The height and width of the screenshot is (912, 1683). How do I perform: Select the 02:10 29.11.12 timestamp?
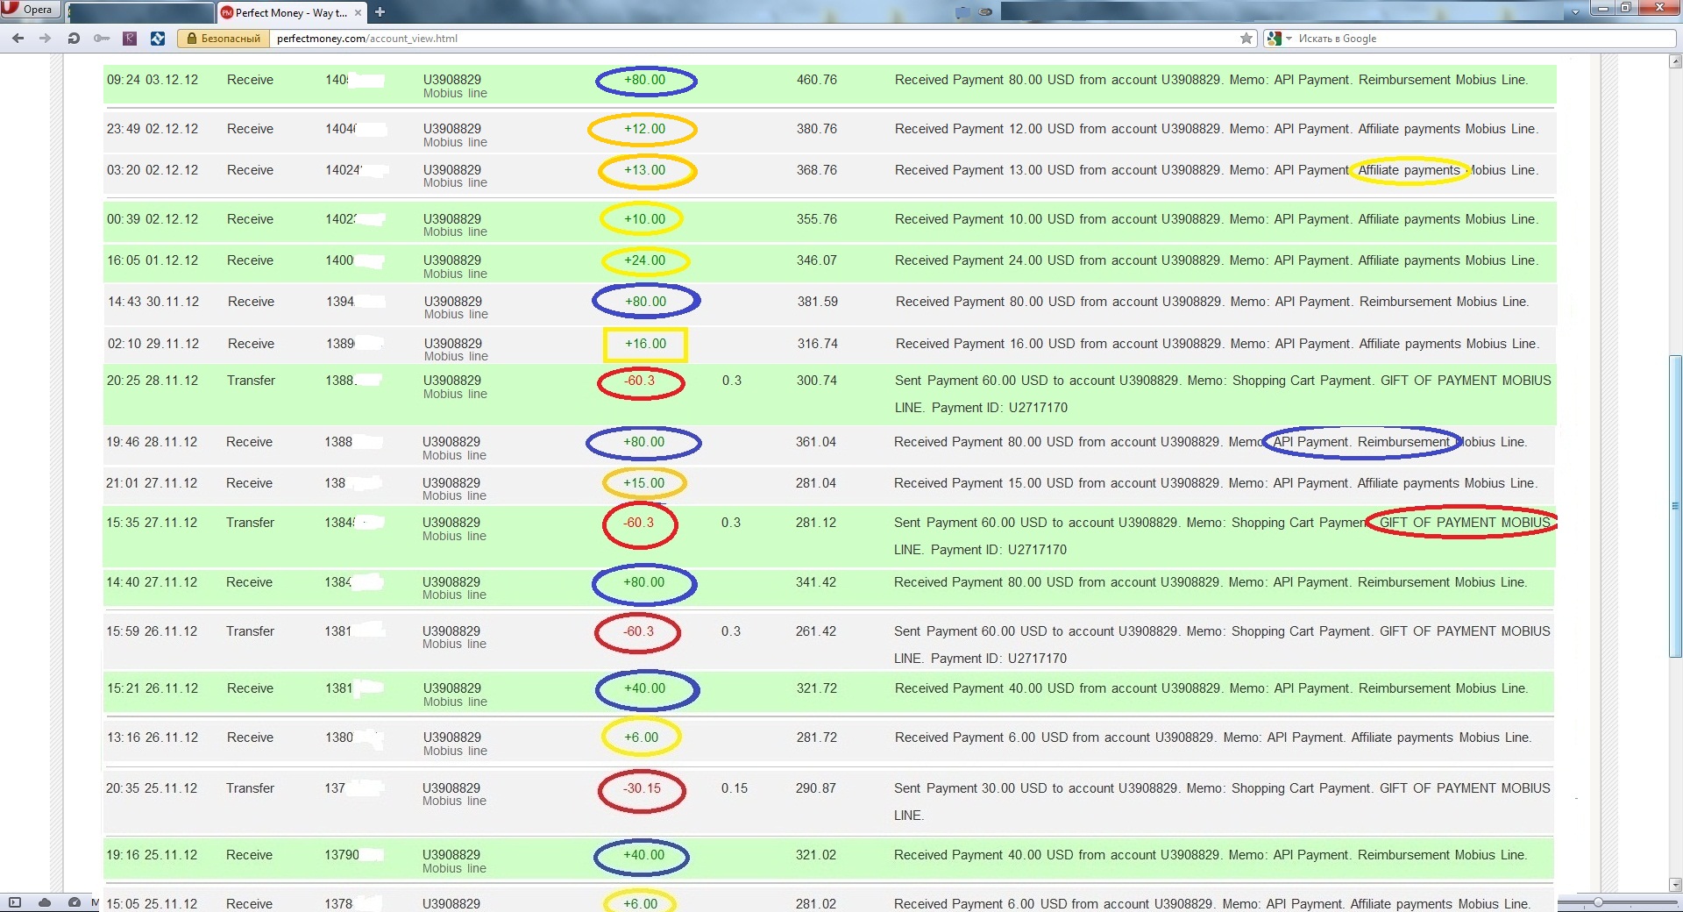[x=153, y=344]
